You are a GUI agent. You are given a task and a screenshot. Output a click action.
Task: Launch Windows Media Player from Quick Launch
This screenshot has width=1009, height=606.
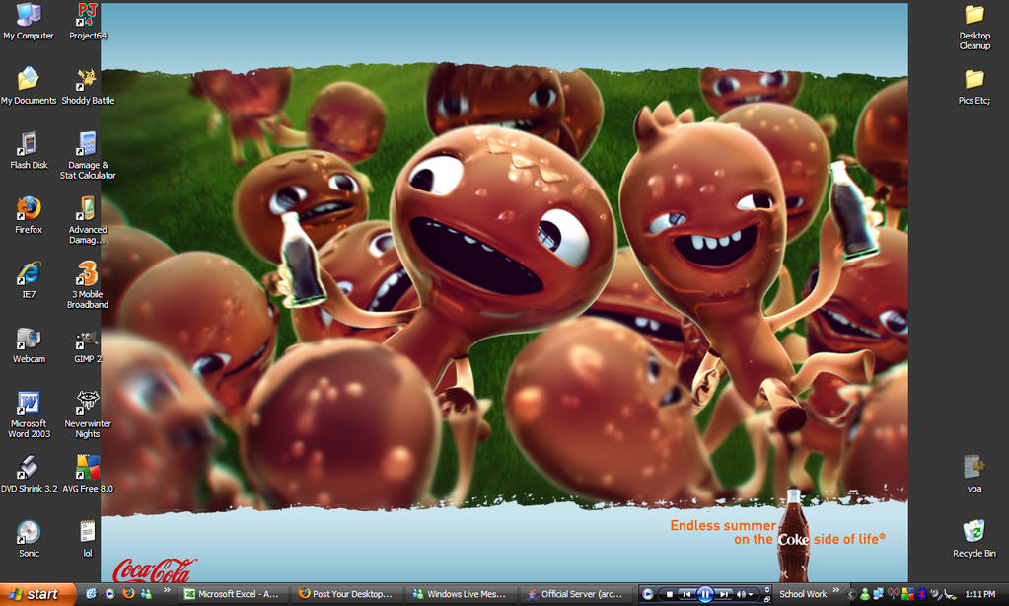110,594
